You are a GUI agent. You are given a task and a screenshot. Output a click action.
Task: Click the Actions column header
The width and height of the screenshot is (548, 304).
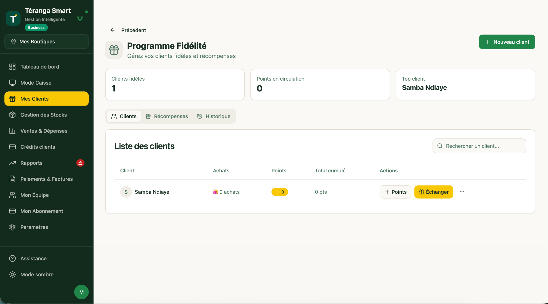[388, 171]
